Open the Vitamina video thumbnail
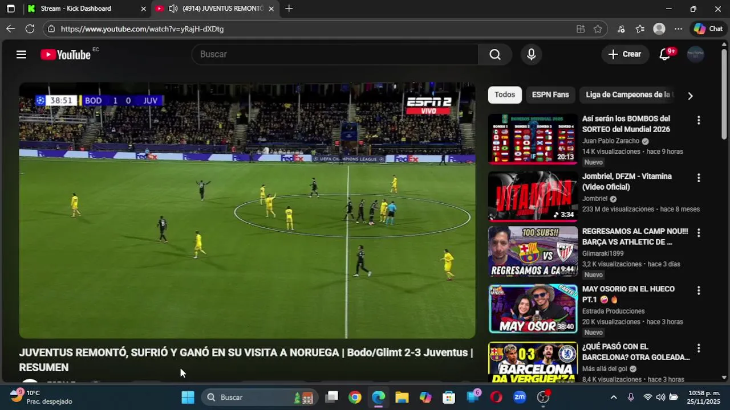730x410 pixels. 533,196
